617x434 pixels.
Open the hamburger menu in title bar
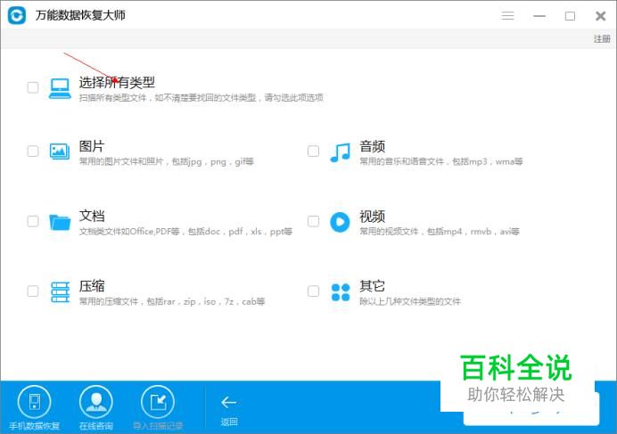point(507,16)
